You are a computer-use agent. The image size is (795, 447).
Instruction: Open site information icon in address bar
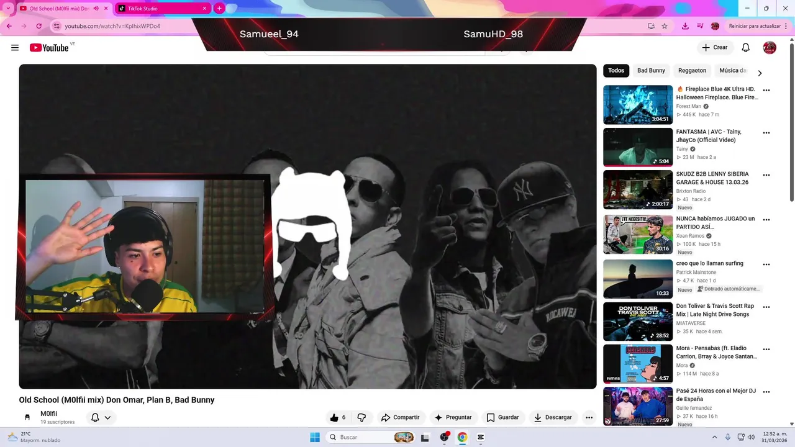pos(57,26)
